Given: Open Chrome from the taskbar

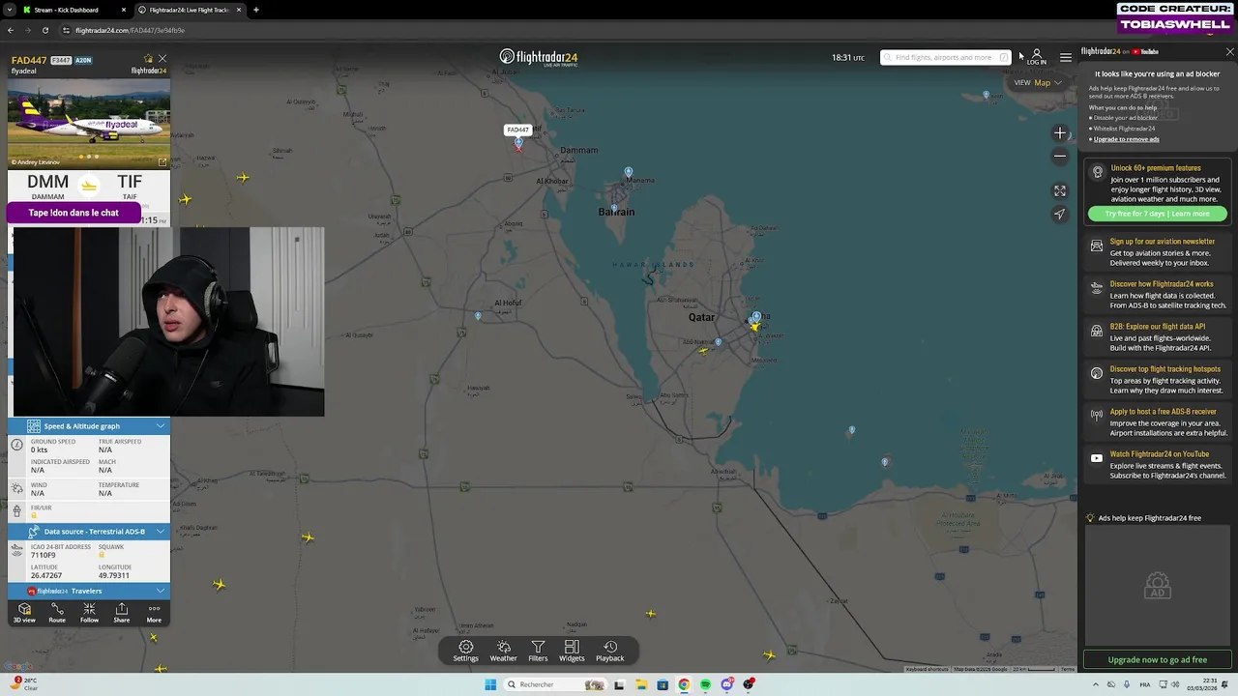Looking at the screenshot, I should click(x=684, y=684).
